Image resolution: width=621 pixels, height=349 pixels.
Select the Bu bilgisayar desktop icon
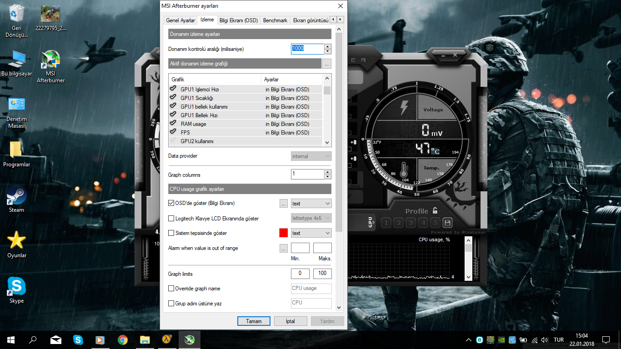[x=17, y=64]
